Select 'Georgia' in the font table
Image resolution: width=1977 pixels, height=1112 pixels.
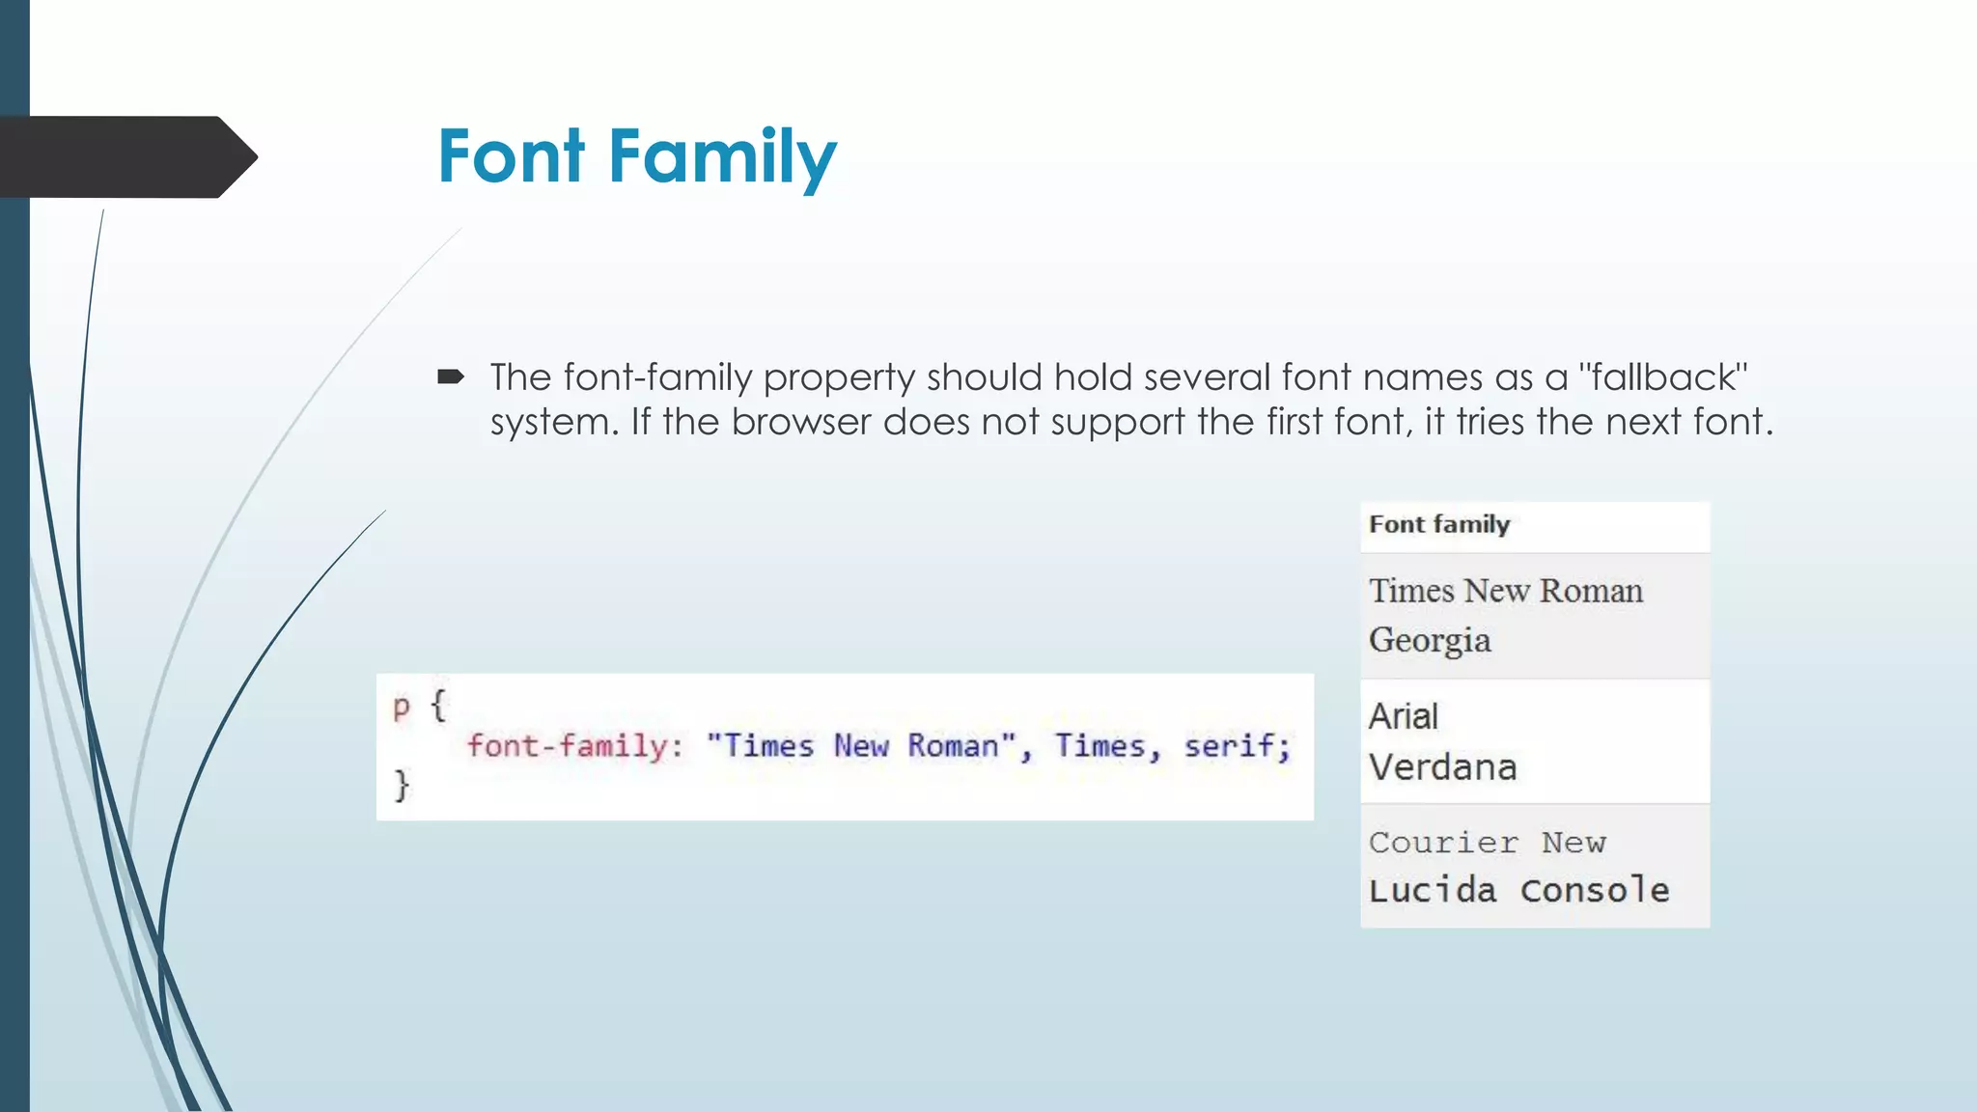click(x=1430, y=641)
